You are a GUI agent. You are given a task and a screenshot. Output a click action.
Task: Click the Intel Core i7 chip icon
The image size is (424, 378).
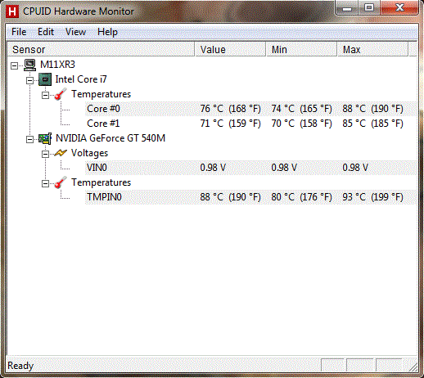[x=45, y=79]
